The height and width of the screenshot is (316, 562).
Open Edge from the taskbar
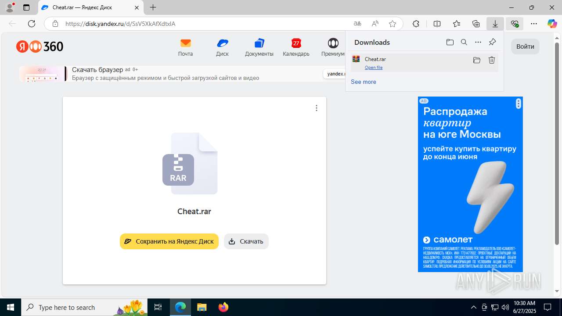(x=180, y=307)
